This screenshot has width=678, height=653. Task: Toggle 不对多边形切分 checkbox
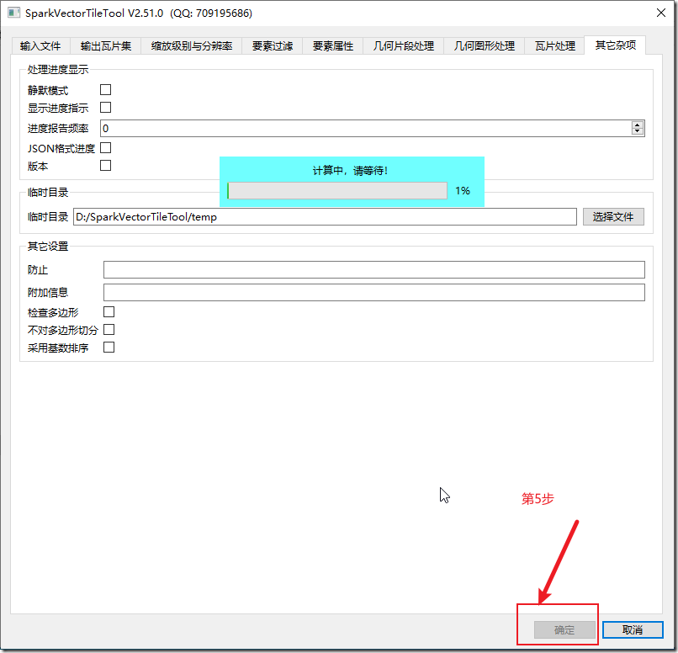click(x=109, y=330)
